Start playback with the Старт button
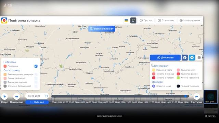 coord(4,96)
